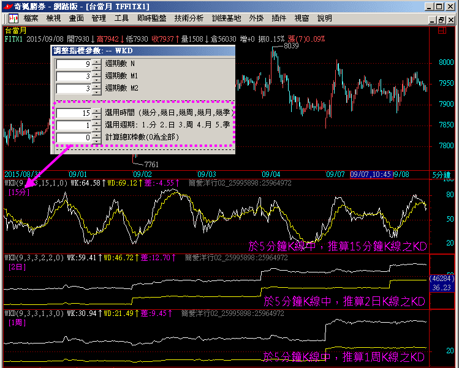
Task: Maximize the main application window
Action: (x=439, y=7)
